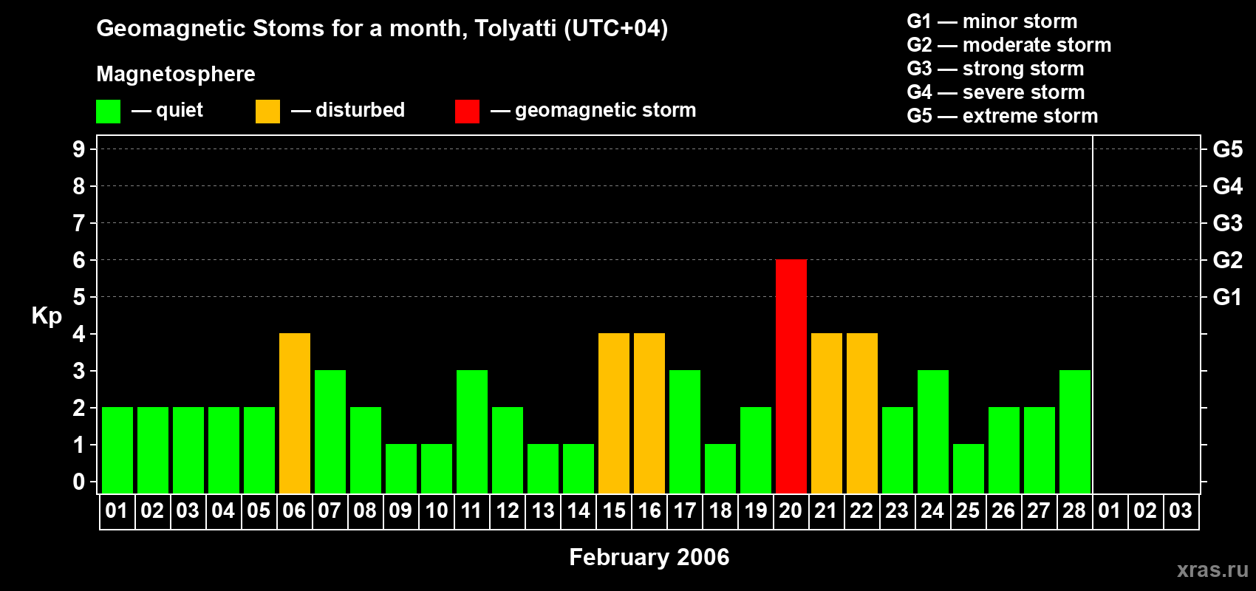
Task: Click the day label 13
Action: pyautogui.click(x=542, y=510)
